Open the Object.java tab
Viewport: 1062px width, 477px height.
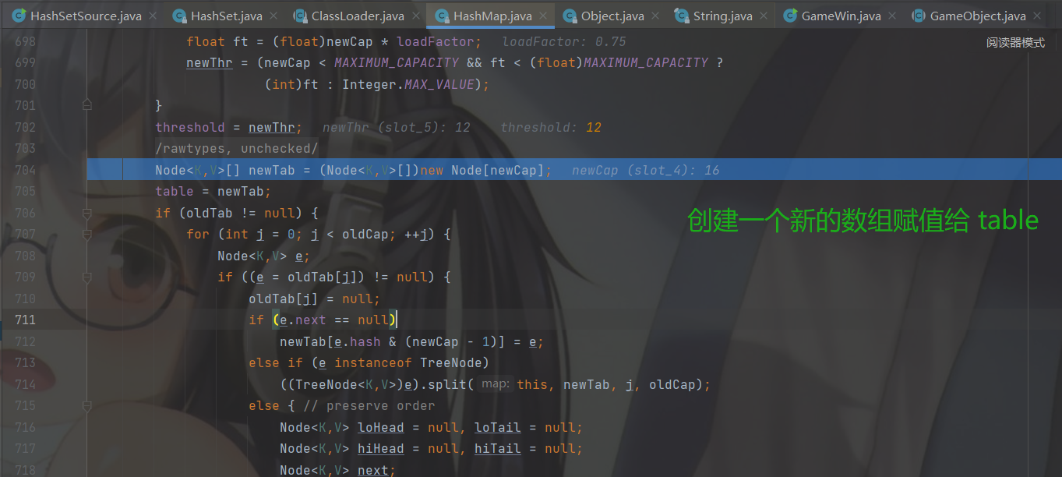pos(612,16)
